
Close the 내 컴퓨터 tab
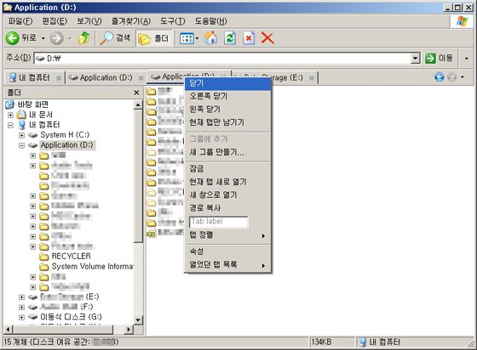click(x=59, y=78)
